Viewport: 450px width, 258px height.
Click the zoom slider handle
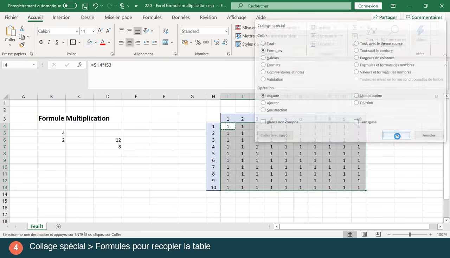[x=410, y=234]
